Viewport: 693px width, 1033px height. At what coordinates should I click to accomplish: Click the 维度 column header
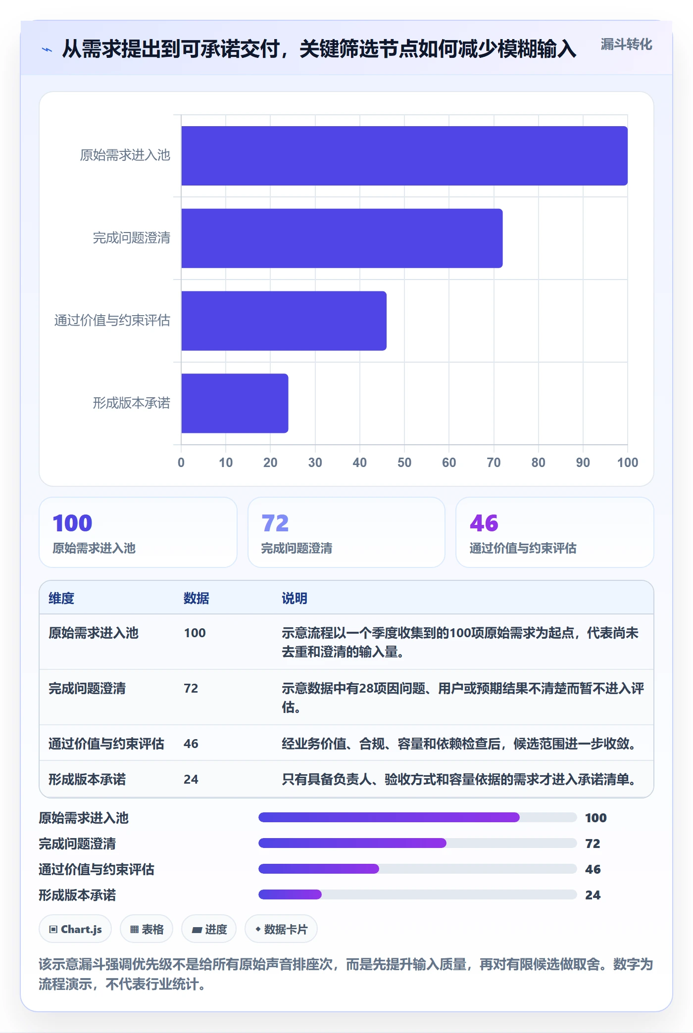click(x=61, y=598)
